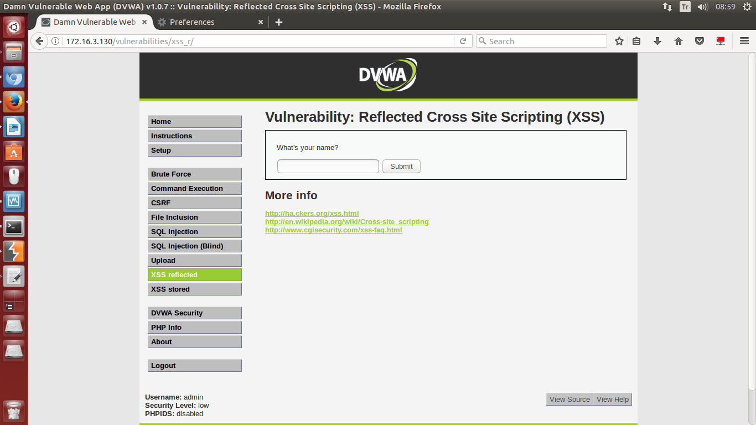
Task: Click View Source button
Action: 569,400
